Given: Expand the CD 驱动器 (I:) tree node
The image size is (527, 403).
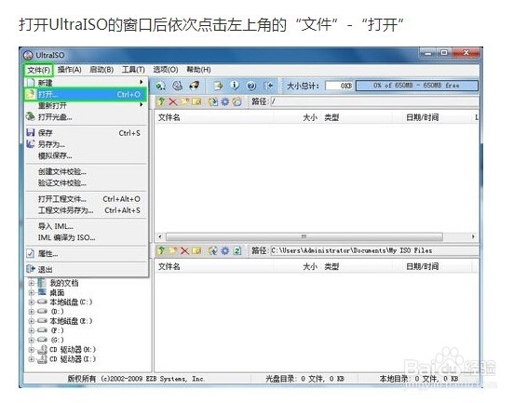Looking at the screenshot, I should 32,359.
